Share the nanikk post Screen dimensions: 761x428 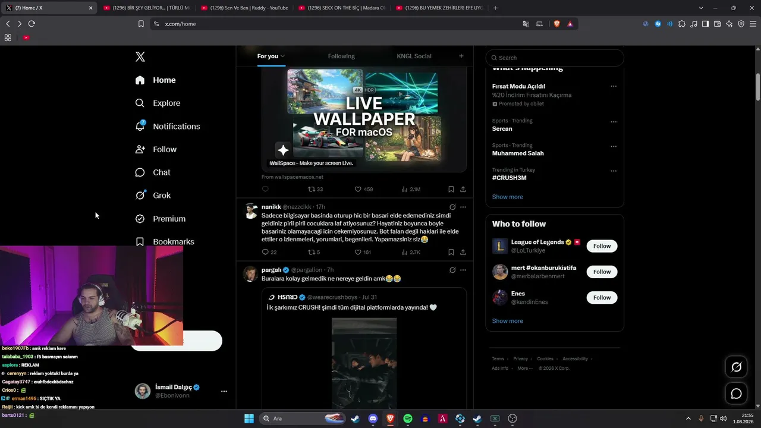pyautogui.click(x=463, y=252)
